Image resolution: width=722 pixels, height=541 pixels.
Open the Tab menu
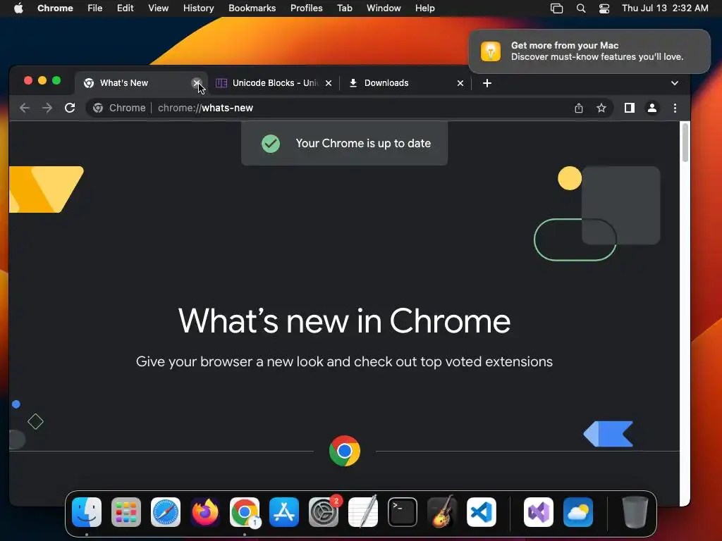pos(344,8)
